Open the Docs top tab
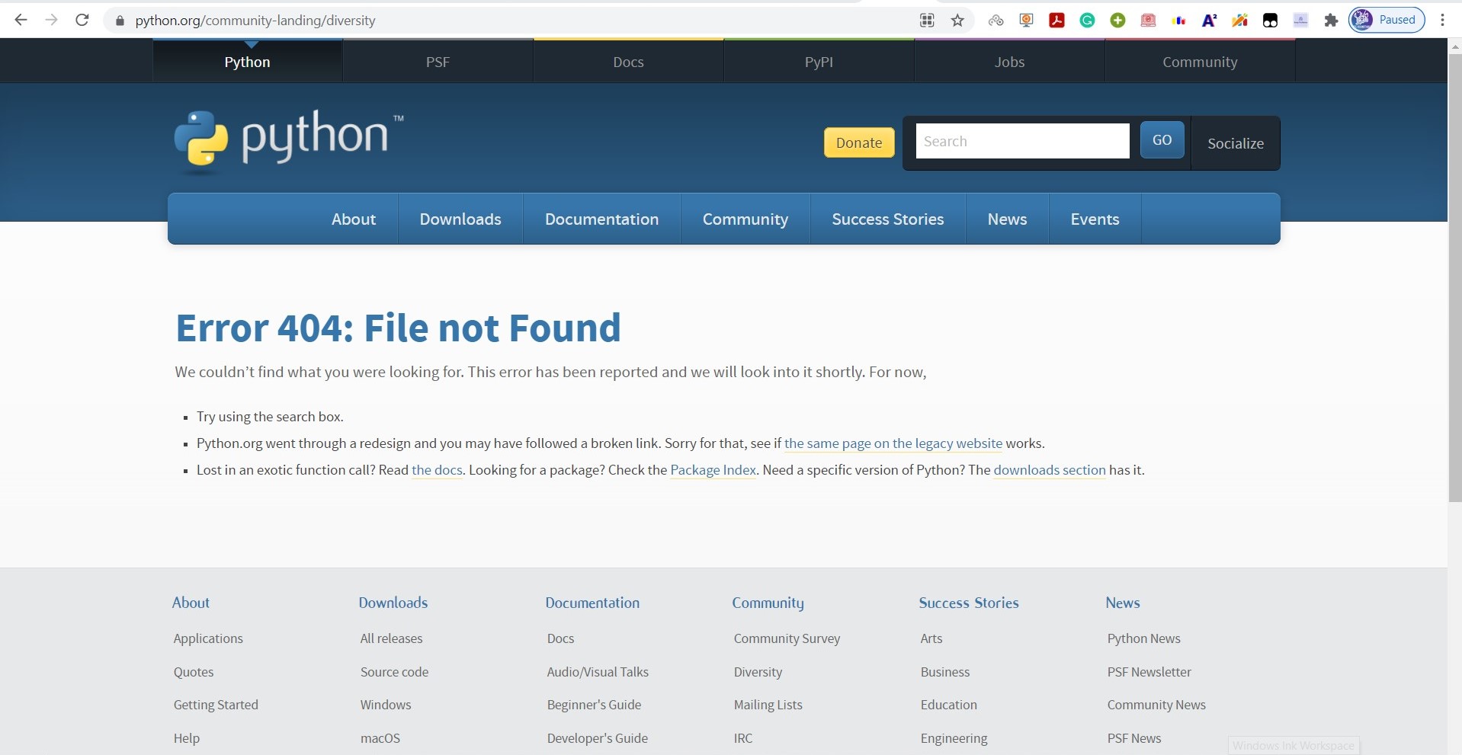This screenshot has height=755, width=1462. (x=628, y=62)
